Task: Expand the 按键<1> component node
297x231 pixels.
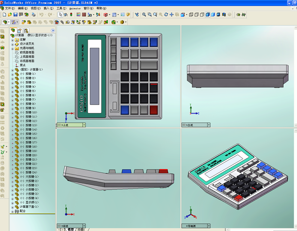Action: (x=13, y=75)
